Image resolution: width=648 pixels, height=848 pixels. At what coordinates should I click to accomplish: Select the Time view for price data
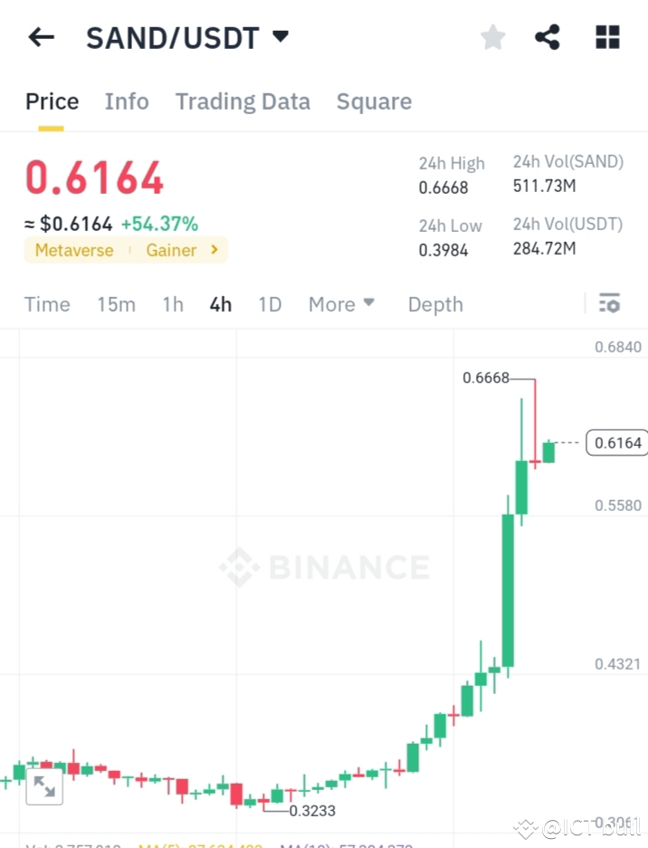(47, 304)
